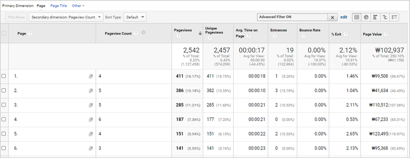Select the Page primary dimension

[41, 6]
